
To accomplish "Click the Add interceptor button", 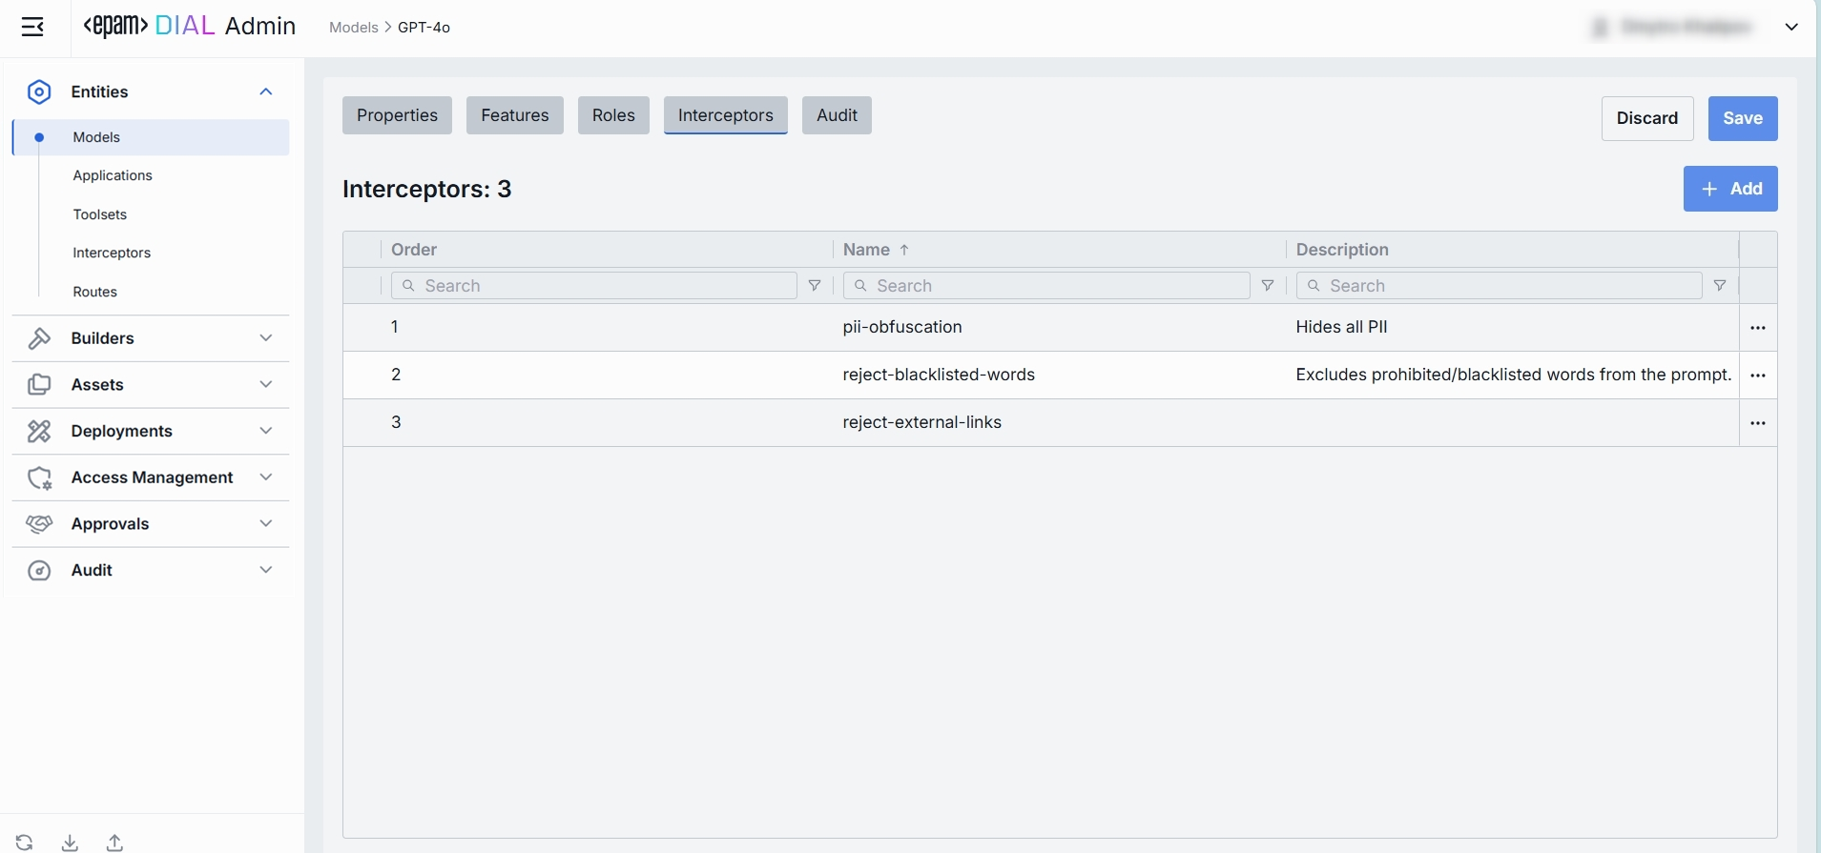I will pyautogui.click(x=1729, y=189).
